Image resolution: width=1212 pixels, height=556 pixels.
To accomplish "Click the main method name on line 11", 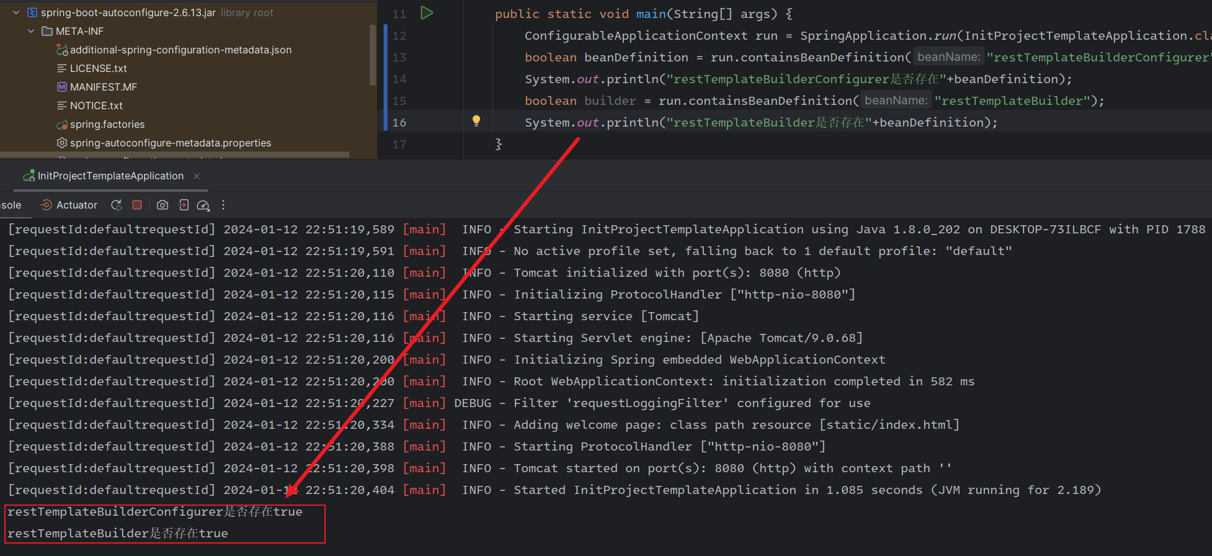I will [651, 14].
